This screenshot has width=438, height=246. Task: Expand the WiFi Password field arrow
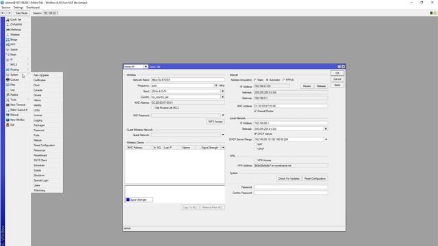222,115
